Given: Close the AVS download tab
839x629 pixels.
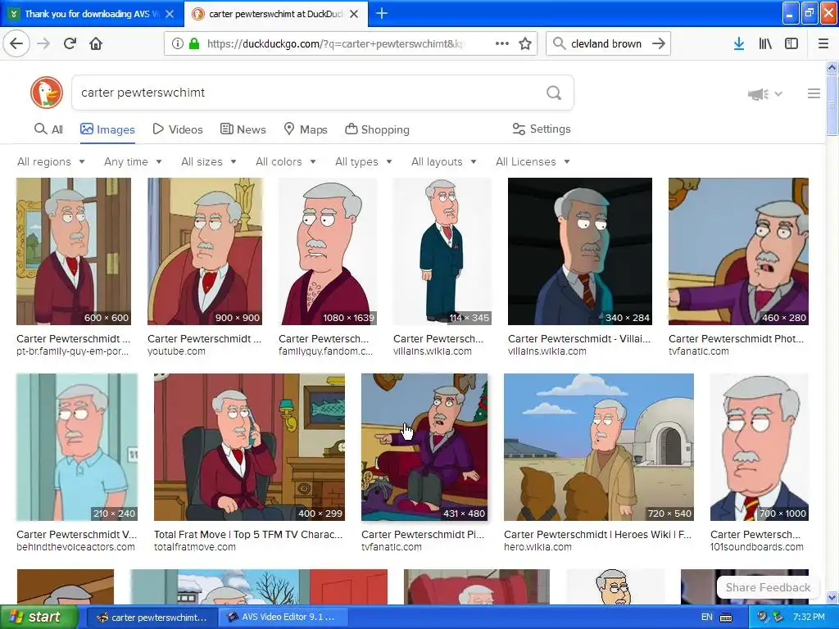Looking at the screenshot, I should [x=170, y=14].
